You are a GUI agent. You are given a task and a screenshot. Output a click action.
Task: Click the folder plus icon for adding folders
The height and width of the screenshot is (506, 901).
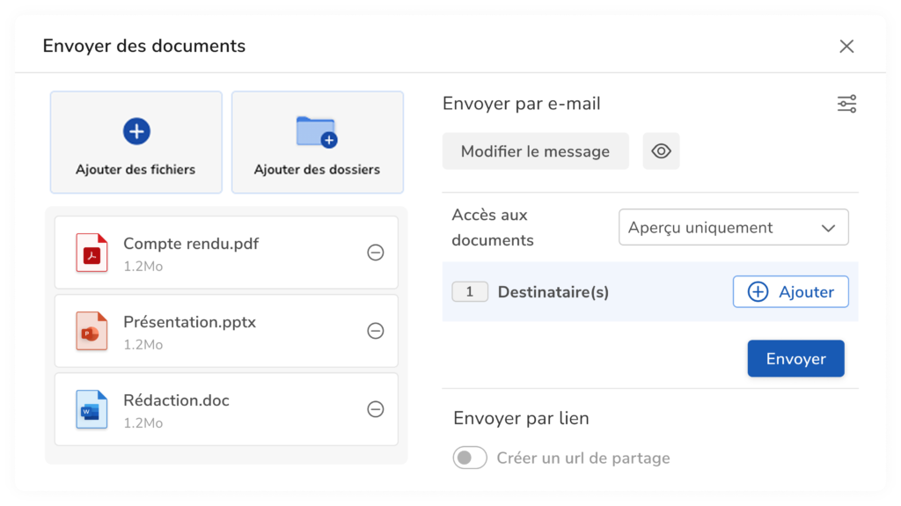[317, 132]
